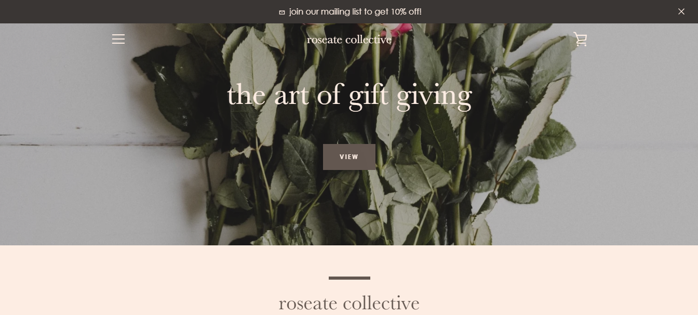Click the short divider bar above section heading
The width and height of the screenshot is (698, 315).
[x=350, y=278]
